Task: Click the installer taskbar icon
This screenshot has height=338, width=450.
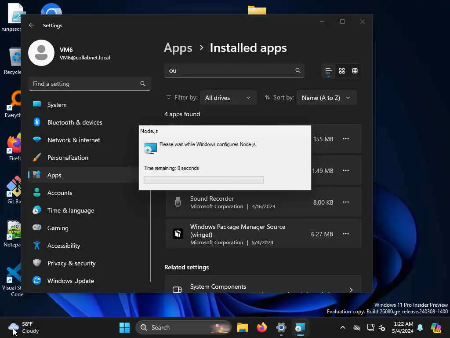Action: (x=300, y=327)
